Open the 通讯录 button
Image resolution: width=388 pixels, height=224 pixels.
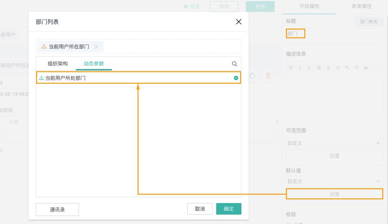57,210
